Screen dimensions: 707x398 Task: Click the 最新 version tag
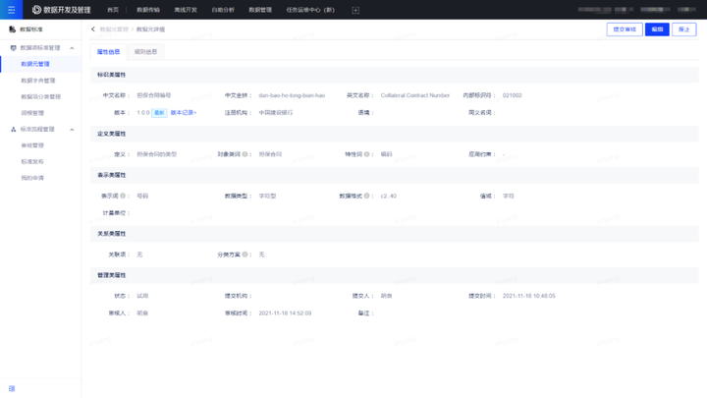point(159,113)
